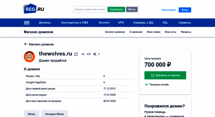Click the Дата первой регистрации label
Screen dimensions: 215x117
[40, 89]
